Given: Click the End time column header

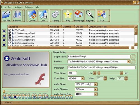Looking at the screenshot, I should [81, 27].
